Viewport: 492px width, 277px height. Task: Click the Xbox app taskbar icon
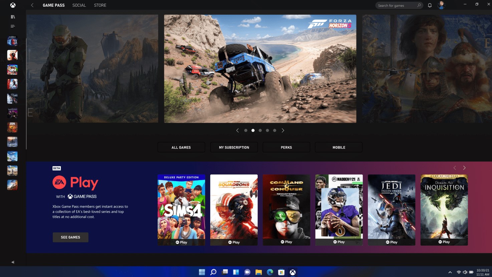(x=293, y=272)
